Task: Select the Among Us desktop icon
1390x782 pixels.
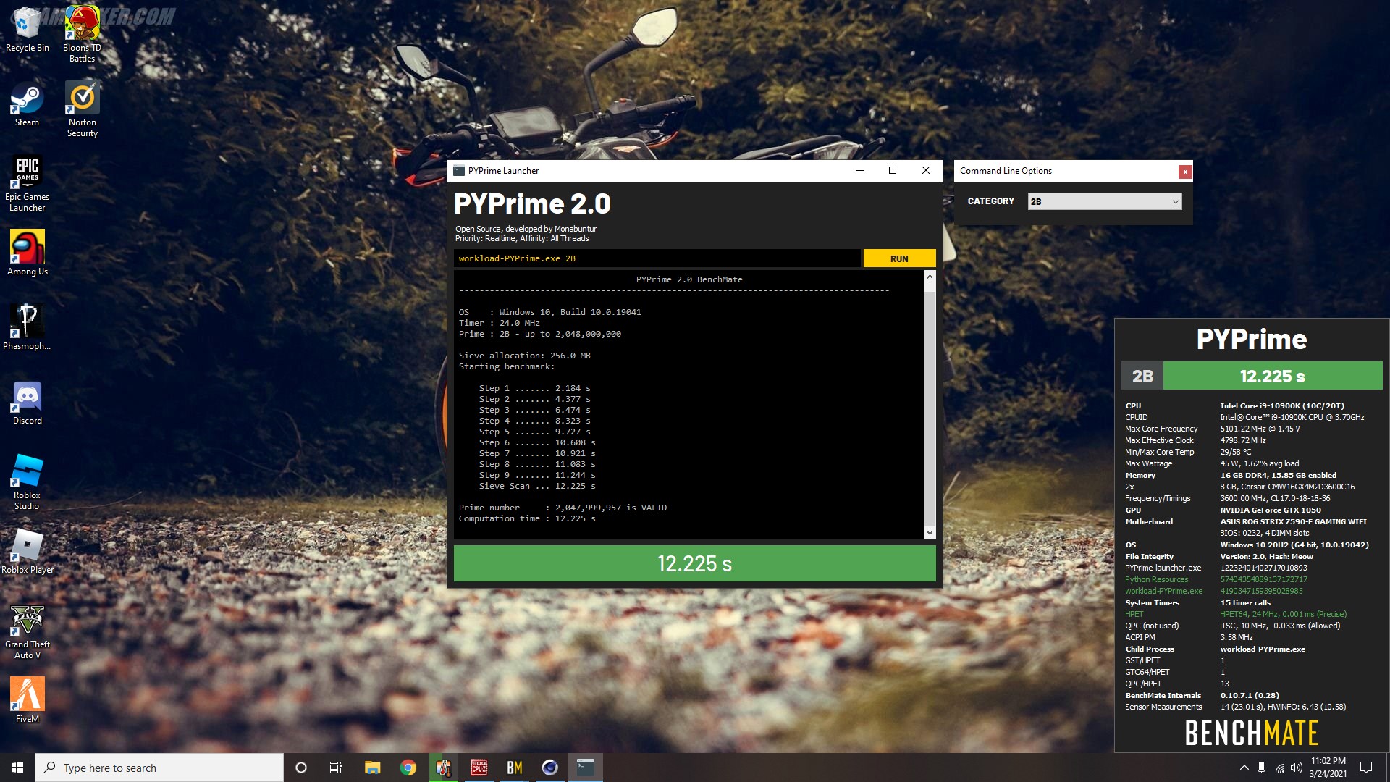Action: coord(27,253)
